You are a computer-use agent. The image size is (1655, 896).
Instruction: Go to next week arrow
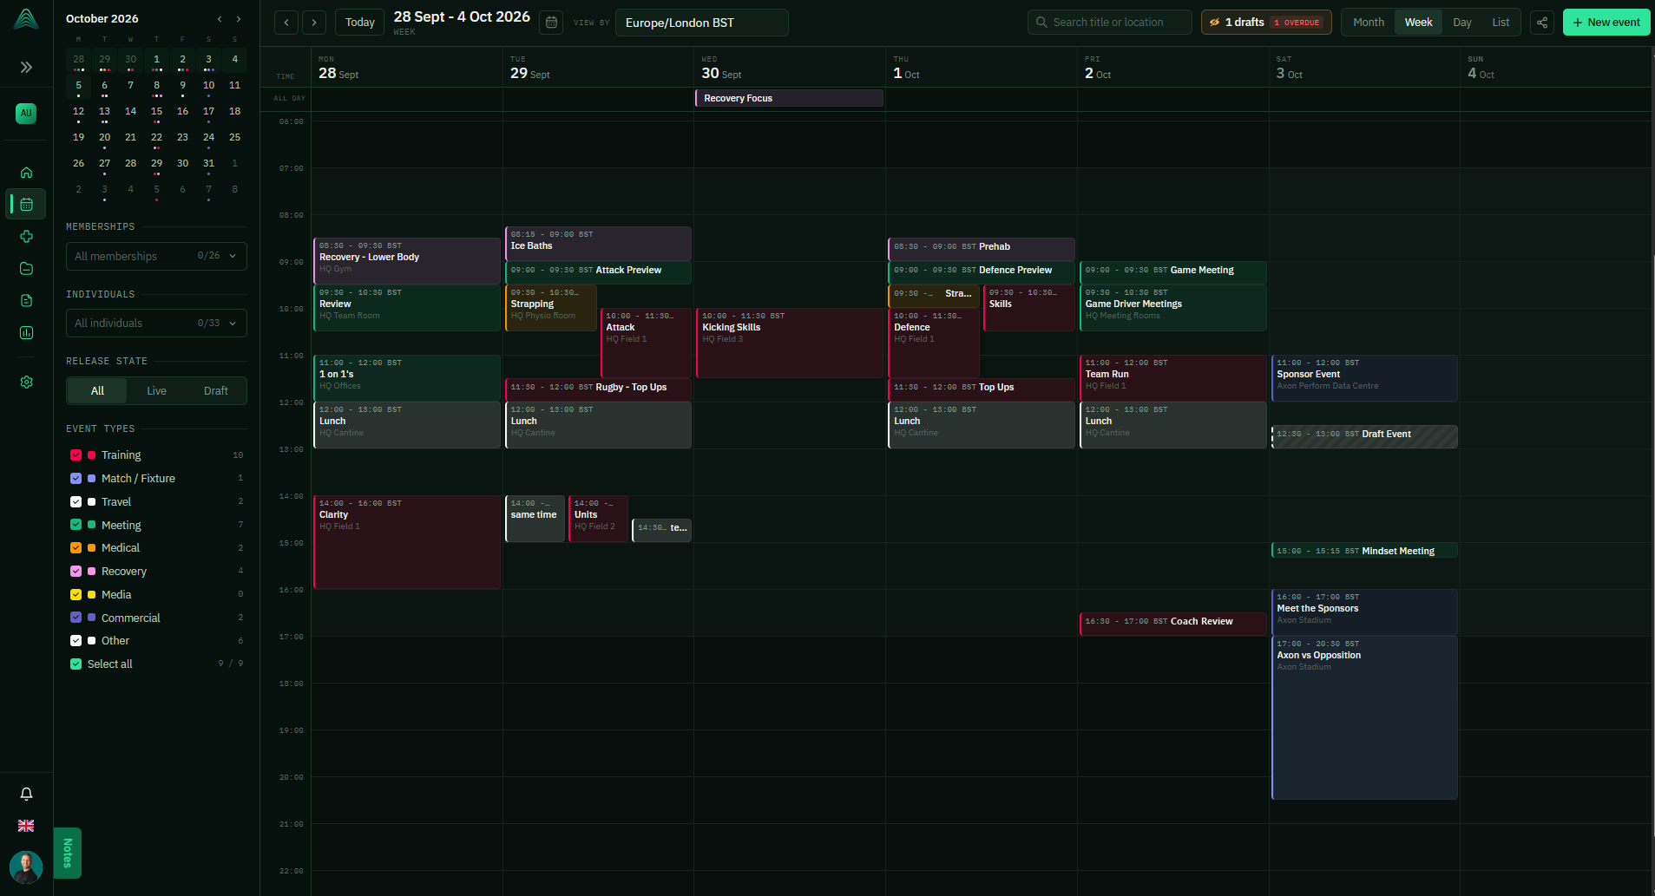coord(314,23)
